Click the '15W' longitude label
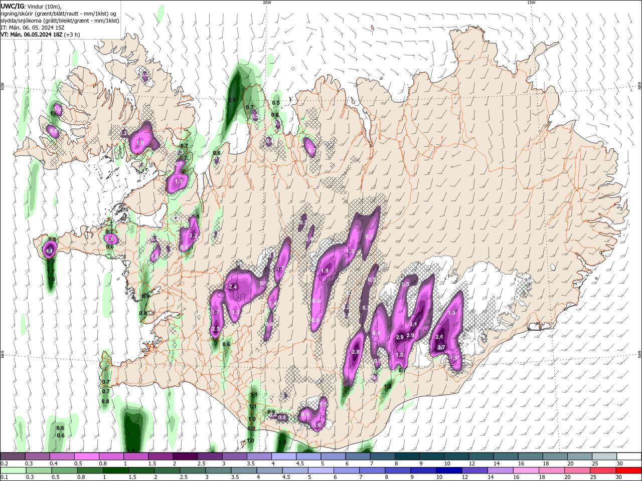 (x=531, y=3)
